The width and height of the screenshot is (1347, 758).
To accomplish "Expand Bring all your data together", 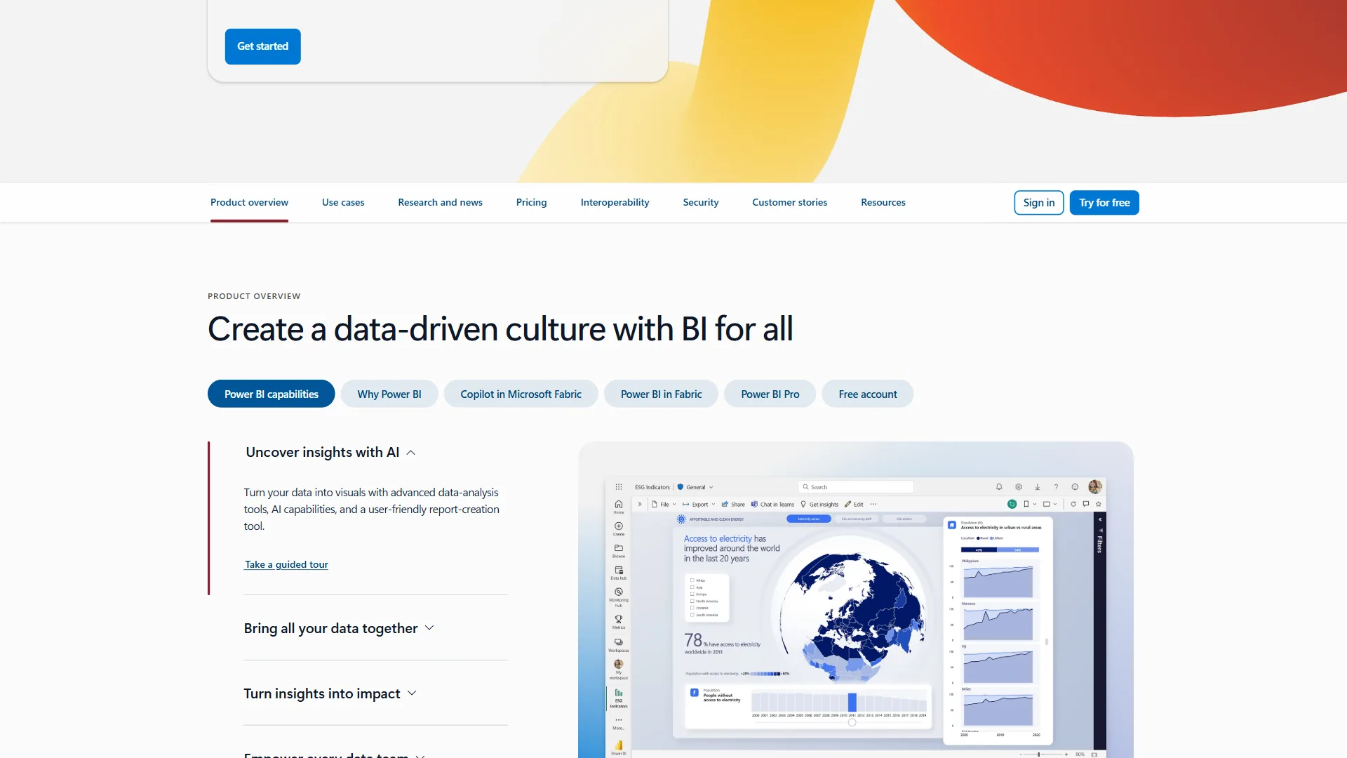I will coord(339,628).
